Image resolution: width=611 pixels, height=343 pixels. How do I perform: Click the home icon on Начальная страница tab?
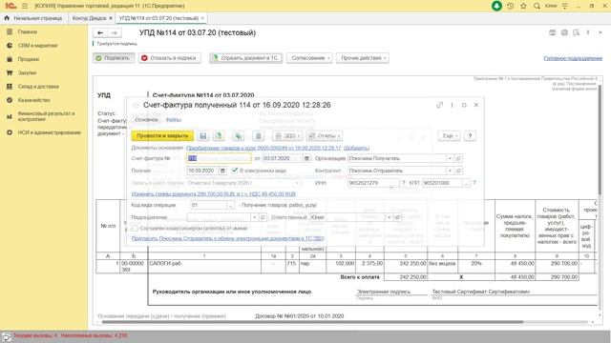click(7, 18)
